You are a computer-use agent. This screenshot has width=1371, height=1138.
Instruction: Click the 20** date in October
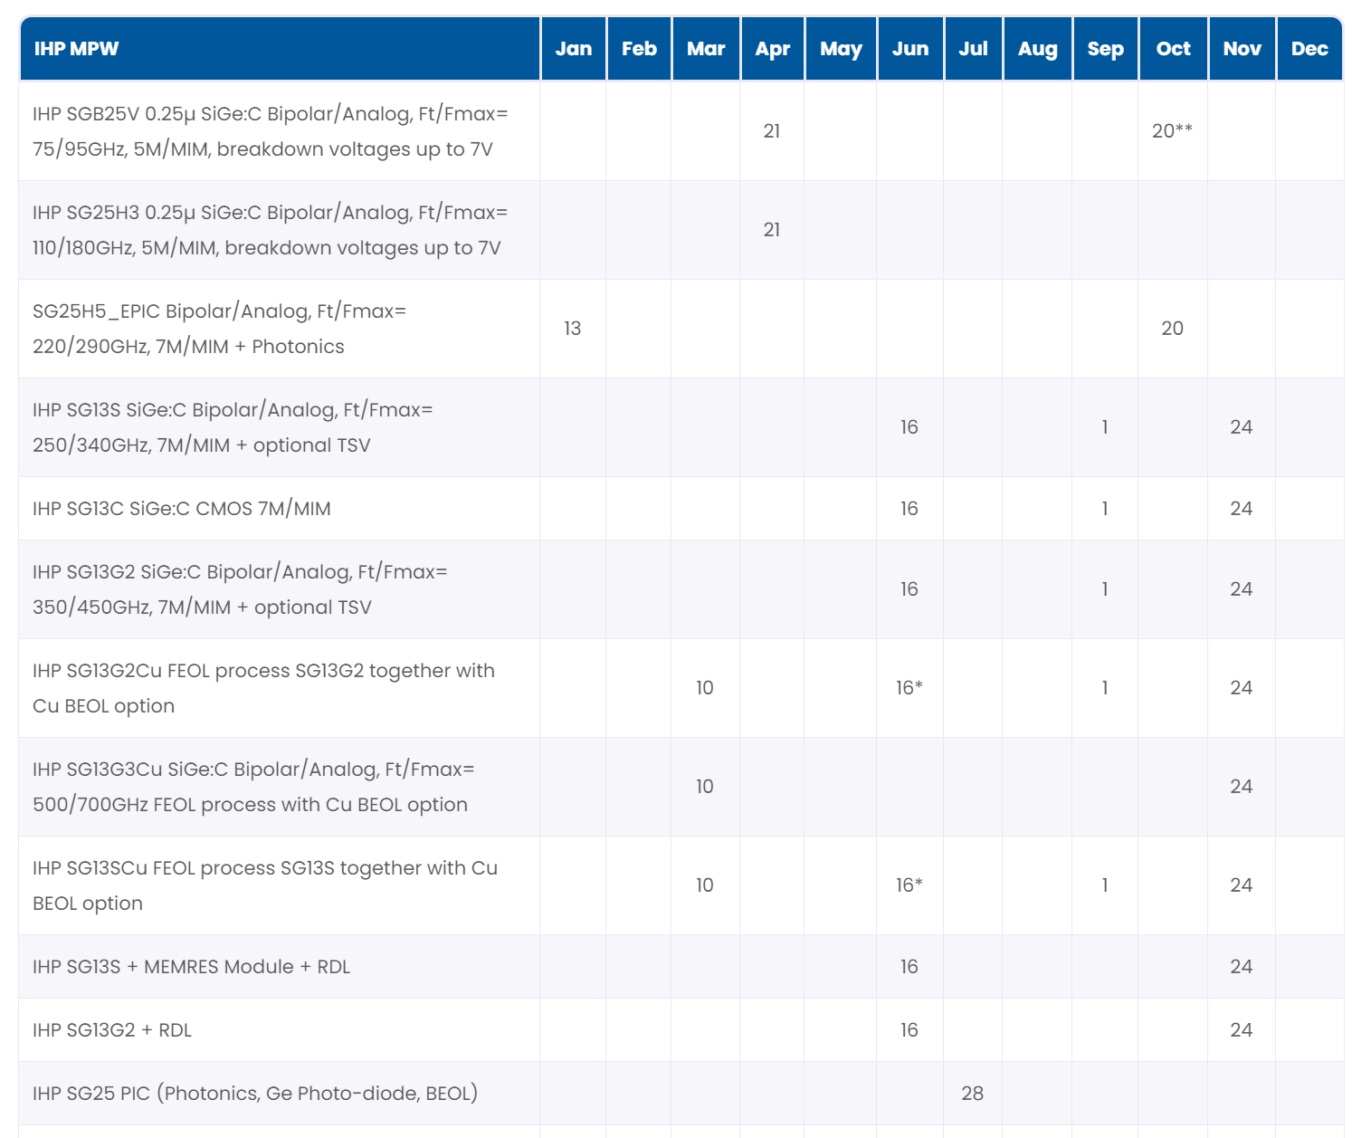[x=1172, y=131]
